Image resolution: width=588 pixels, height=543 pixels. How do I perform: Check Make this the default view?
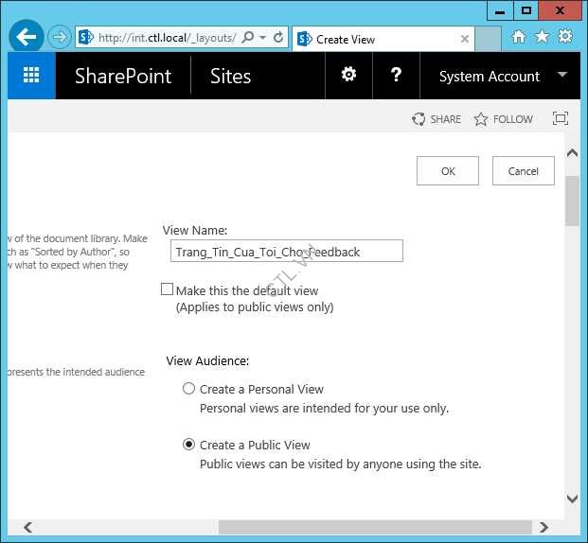pos(168,290)
